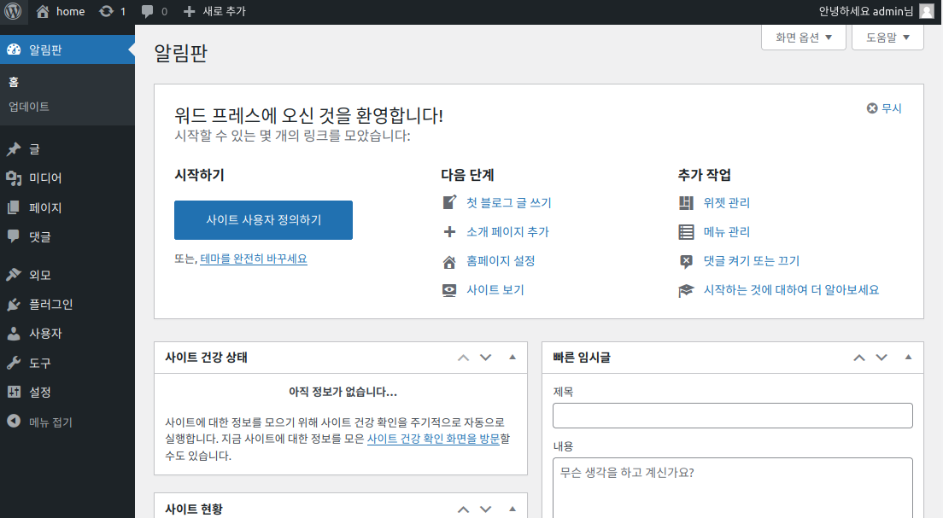The width and height of the screenshot is (943, 518).
Task: Open the 사용자 users menu label
Action: click(x=46, y=334)
